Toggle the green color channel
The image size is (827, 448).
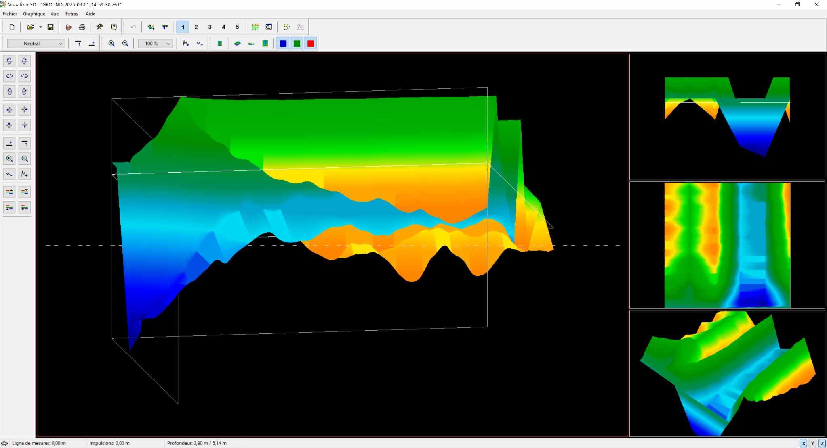[297, 44]
